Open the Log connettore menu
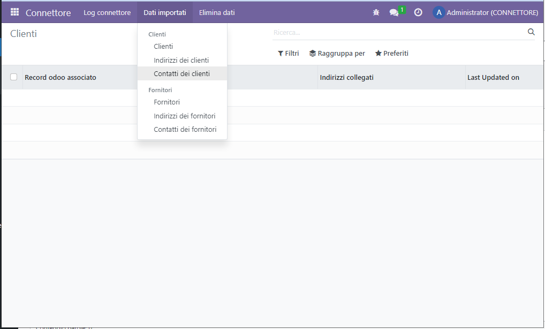This screenshot has width=545, height=329. pyautogui.click(x=107, y=12)
